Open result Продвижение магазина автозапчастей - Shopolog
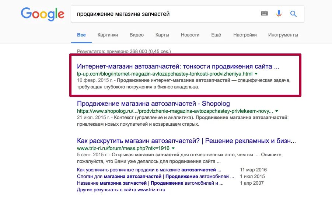This screenshot has height=202, width=332. coord(153,104)
